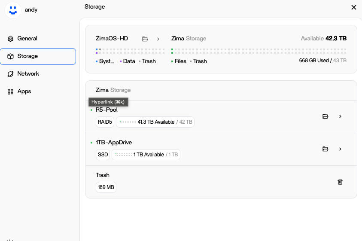This screenshot has height=241, width=362.
Task: Close the Storage settings window
Action: coord(354,7)
